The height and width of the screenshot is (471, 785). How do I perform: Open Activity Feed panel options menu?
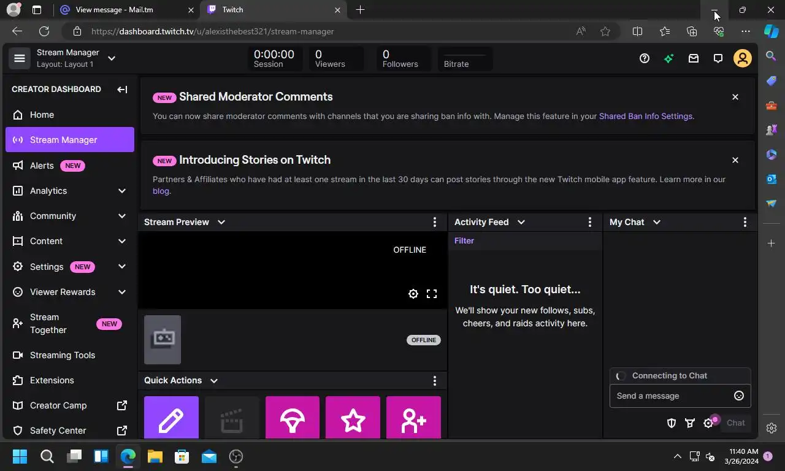coord(590,222)
